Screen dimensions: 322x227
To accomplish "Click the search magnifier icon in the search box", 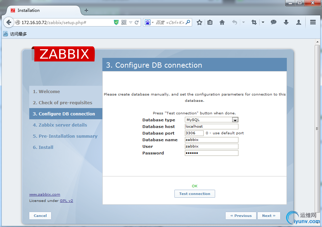I will pos(188,22).
